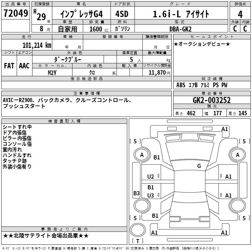Click the spare tire marker [T]

[138, 241]
